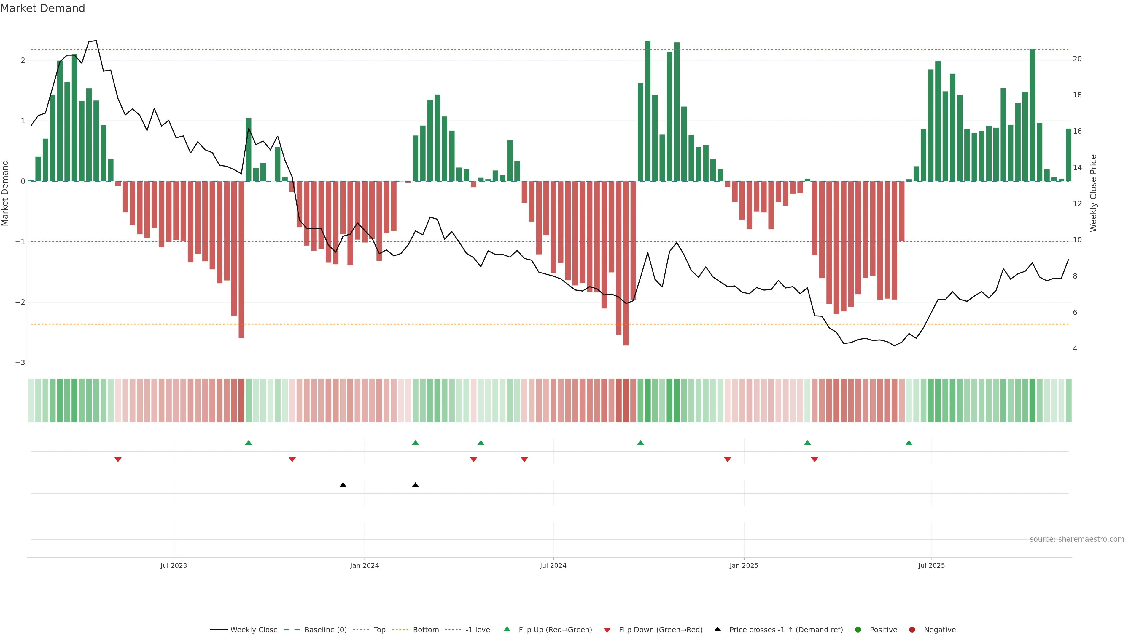Click the Weekly Close Price axis title
1139x640 pixels.
(x=1093, y=193)
